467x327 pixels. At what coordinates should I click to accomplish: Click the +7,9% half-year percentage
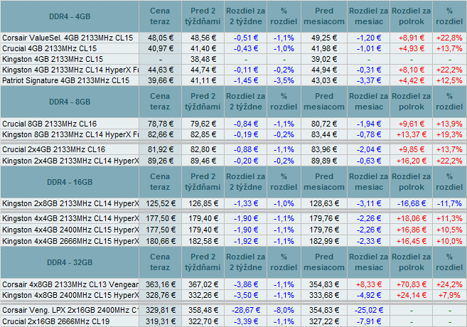[x=449, y=296]
